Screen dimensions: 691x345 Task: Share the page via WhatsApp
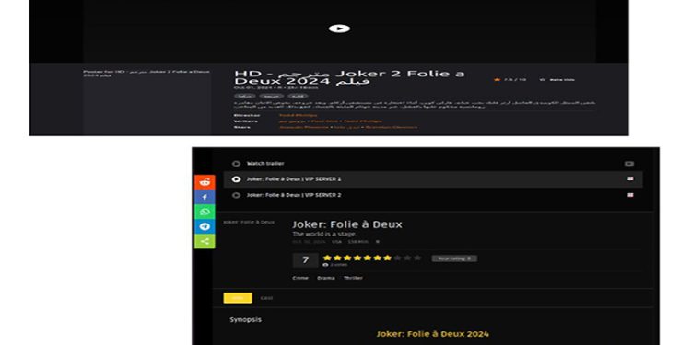click(x=205, y=212)
